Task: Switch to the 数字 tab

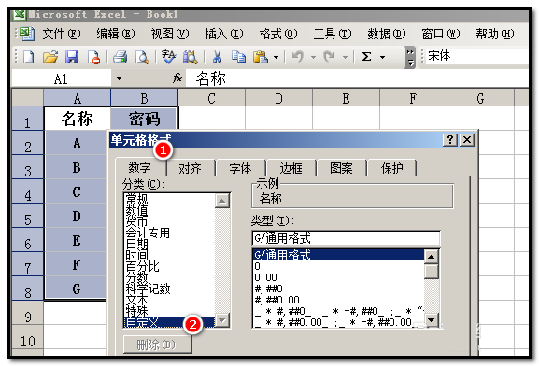Action: 140,168
